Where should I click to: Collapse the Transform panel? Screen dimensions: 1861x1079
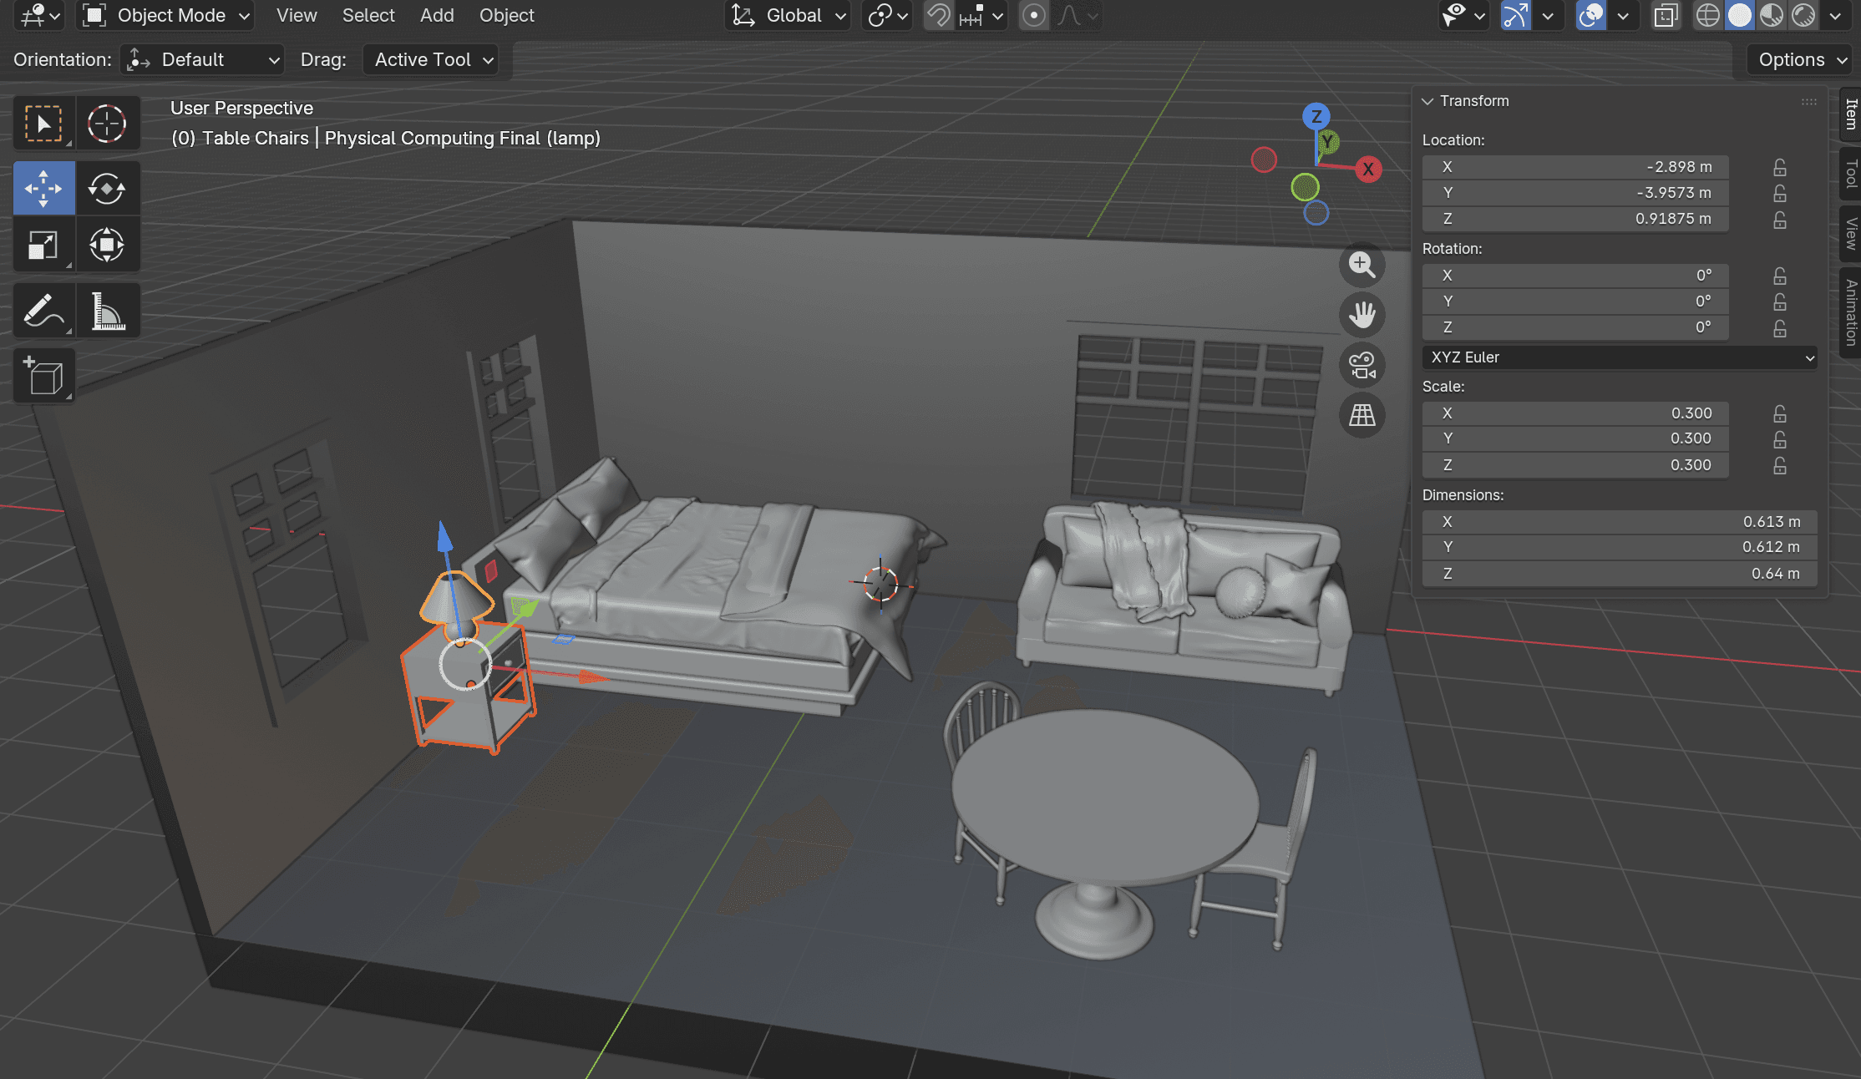coord(1427,101)
